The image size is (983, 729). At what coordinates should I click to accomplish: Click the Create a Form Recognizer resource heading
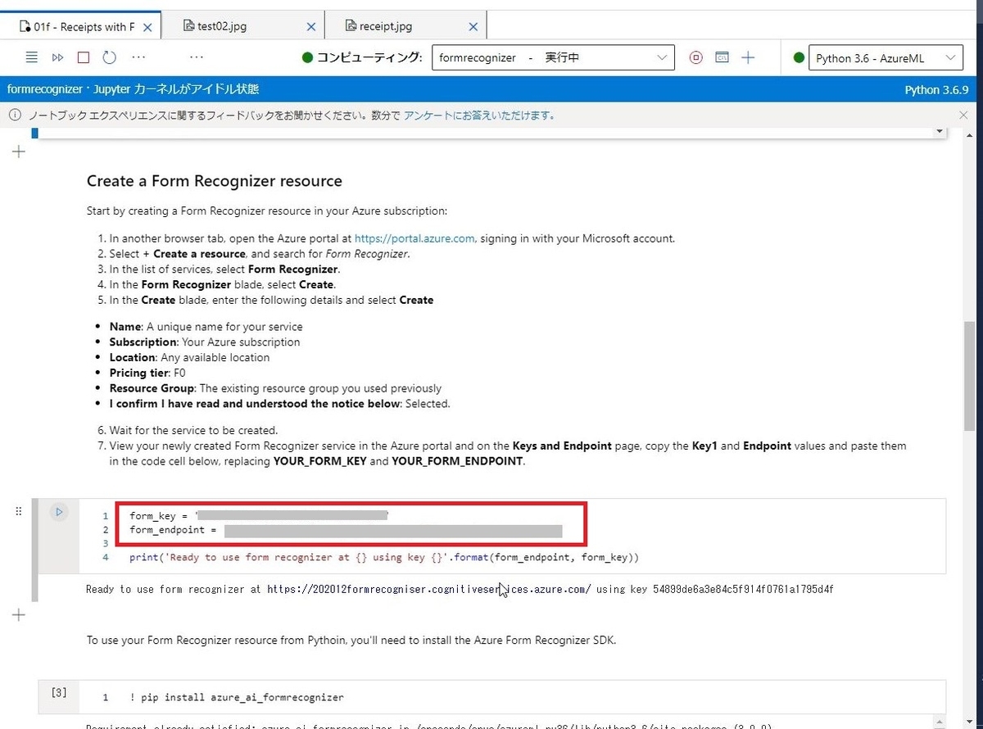[x=215, y=181]
